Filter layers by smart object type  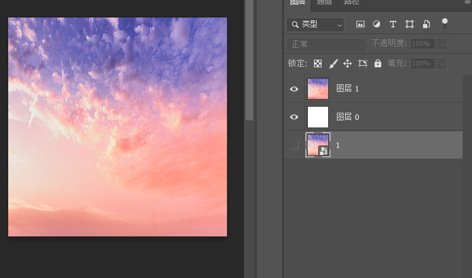tap(427, 24)
